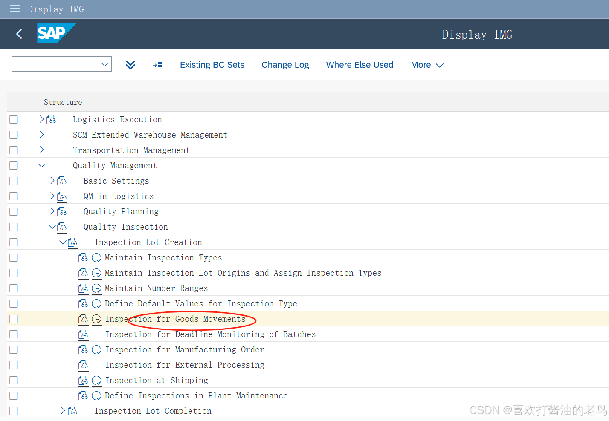
Task: Open documentation icon for Basic Settings
Action: 62,181
